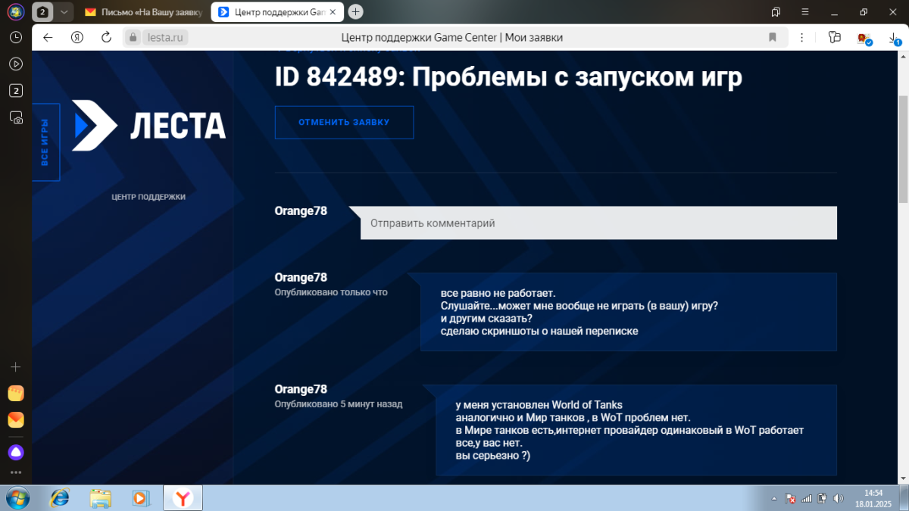Launch the Alice assistant purple icon
The height and width of the screenshot is (511, 909).
pos(16,453)
